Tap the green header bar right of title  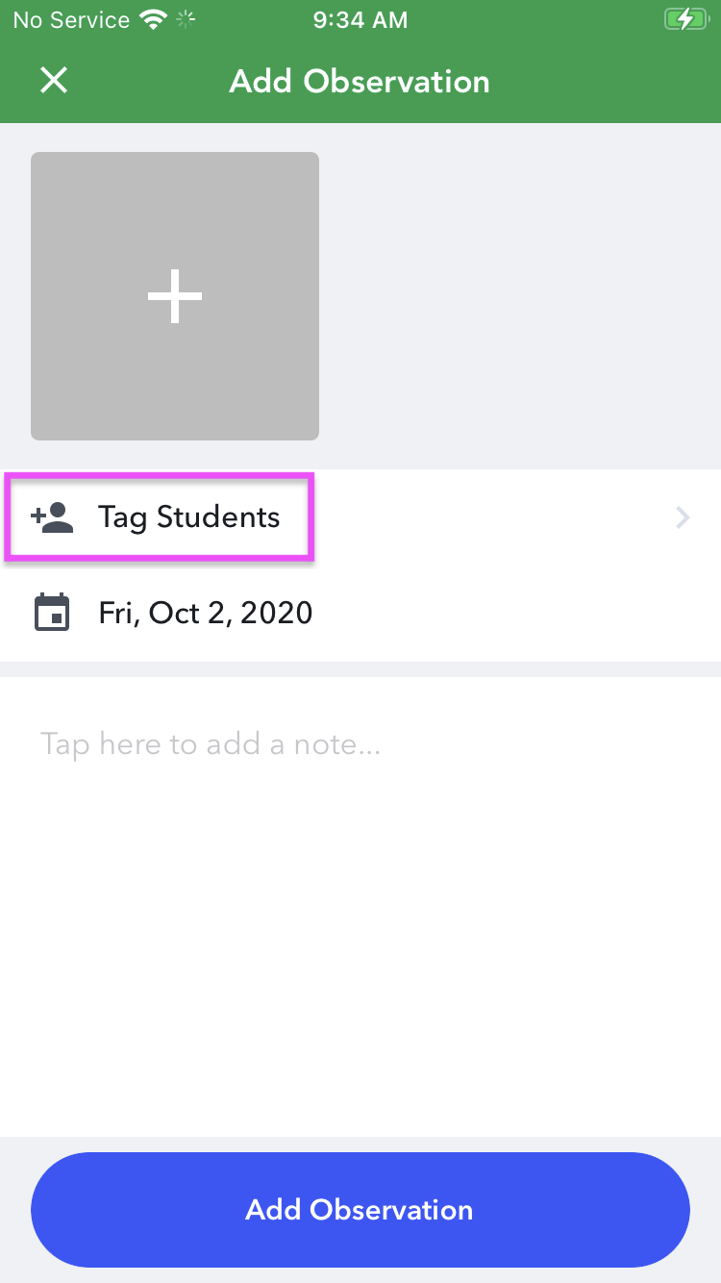[606, 82]
